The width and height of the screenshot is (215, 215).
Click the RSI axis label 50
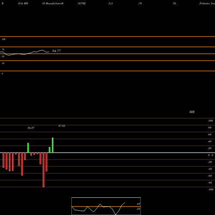[3, 56]
